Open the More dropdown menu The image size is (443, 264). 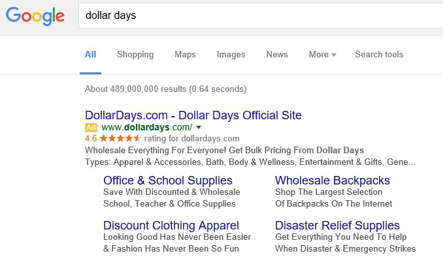tap(322, 55)
